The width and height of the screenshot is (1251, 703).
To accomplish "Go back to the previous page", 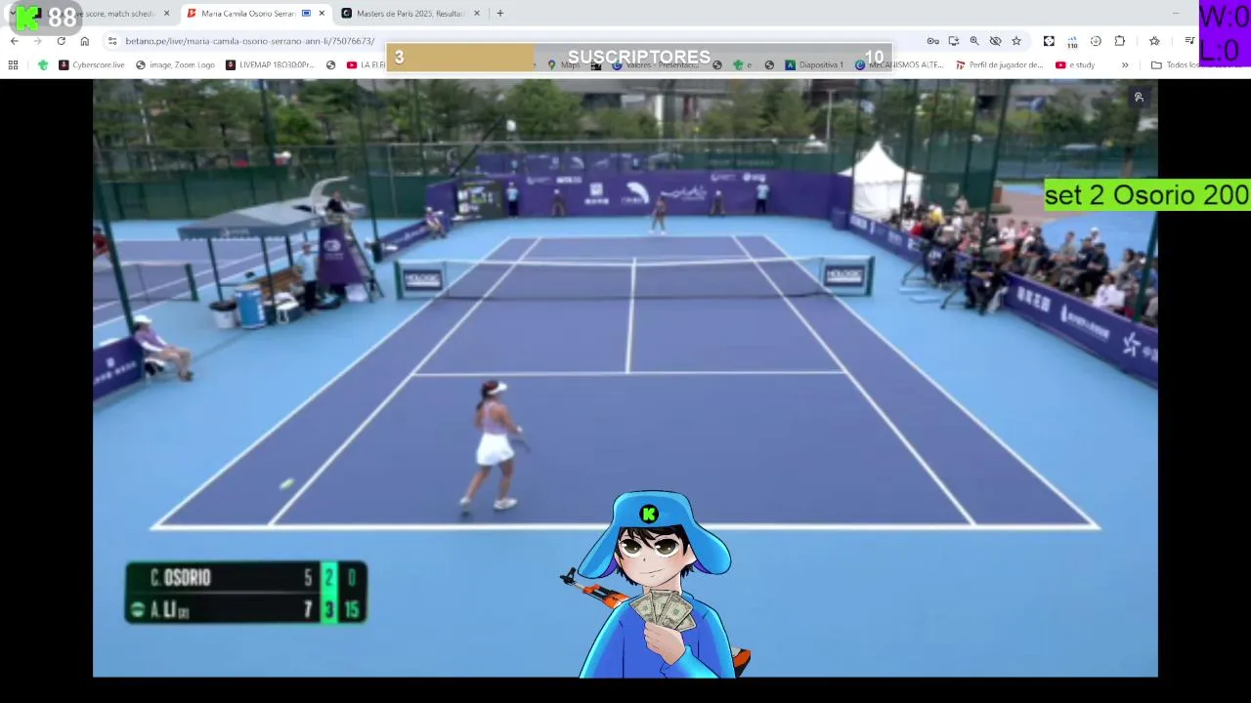I will click(14, 41).
